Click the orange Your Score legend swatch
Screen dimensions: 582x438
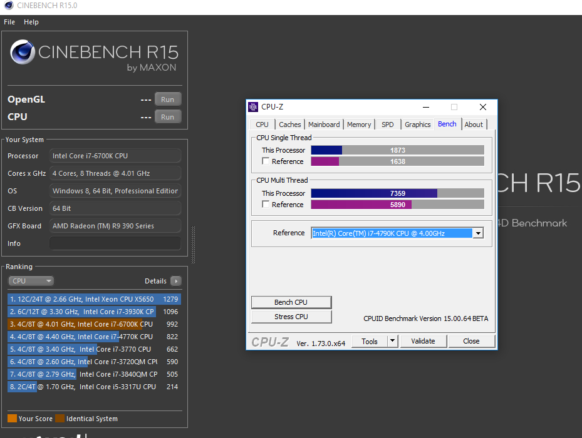tap(13, 419)
